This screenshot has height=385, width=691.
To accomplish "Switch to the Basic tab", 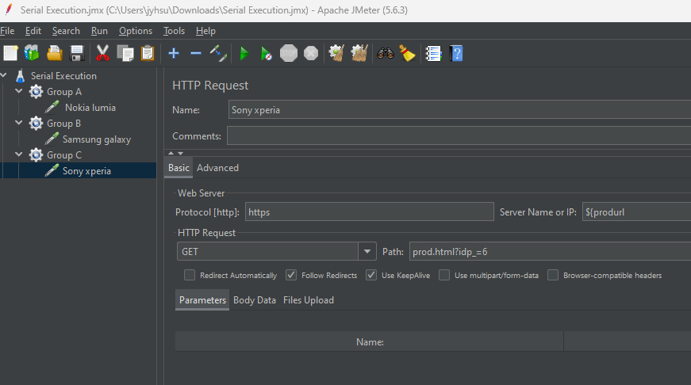I will pos(179,168).
